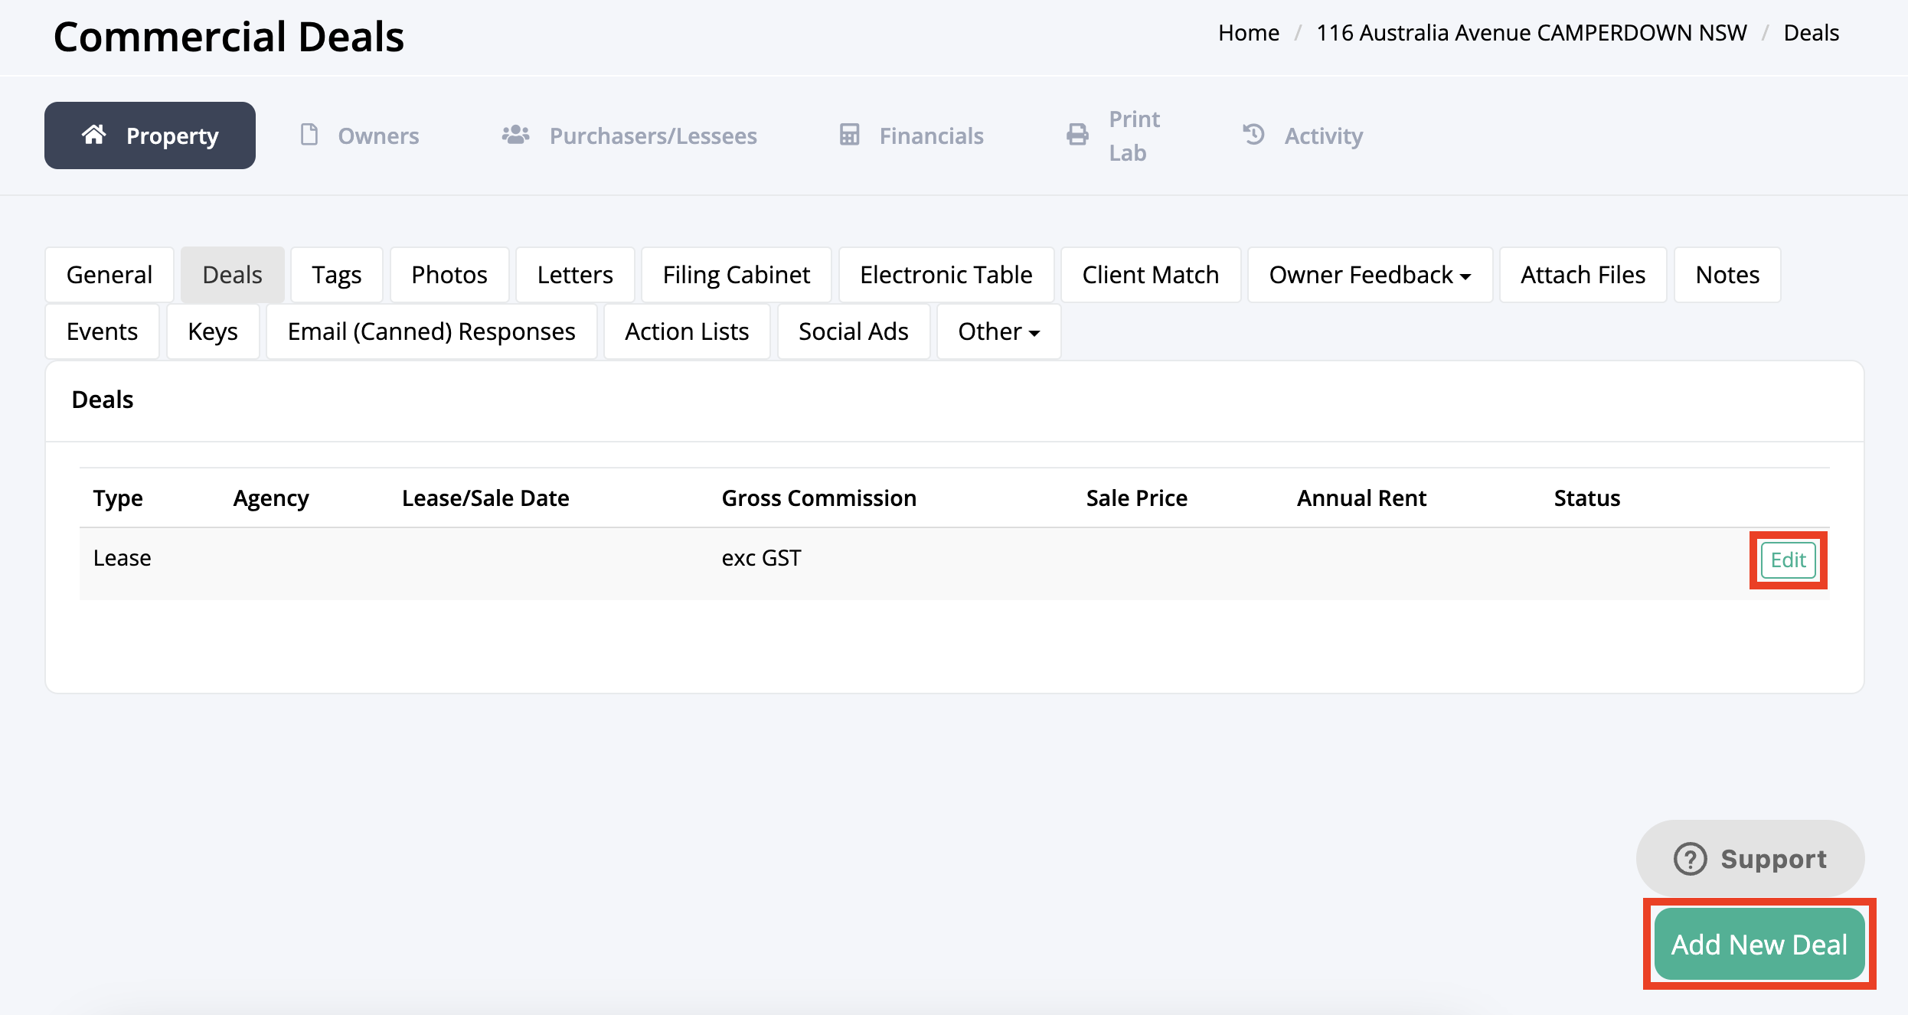Open the Financials section
This screenshot has width=1908, height=1015.
911,135
